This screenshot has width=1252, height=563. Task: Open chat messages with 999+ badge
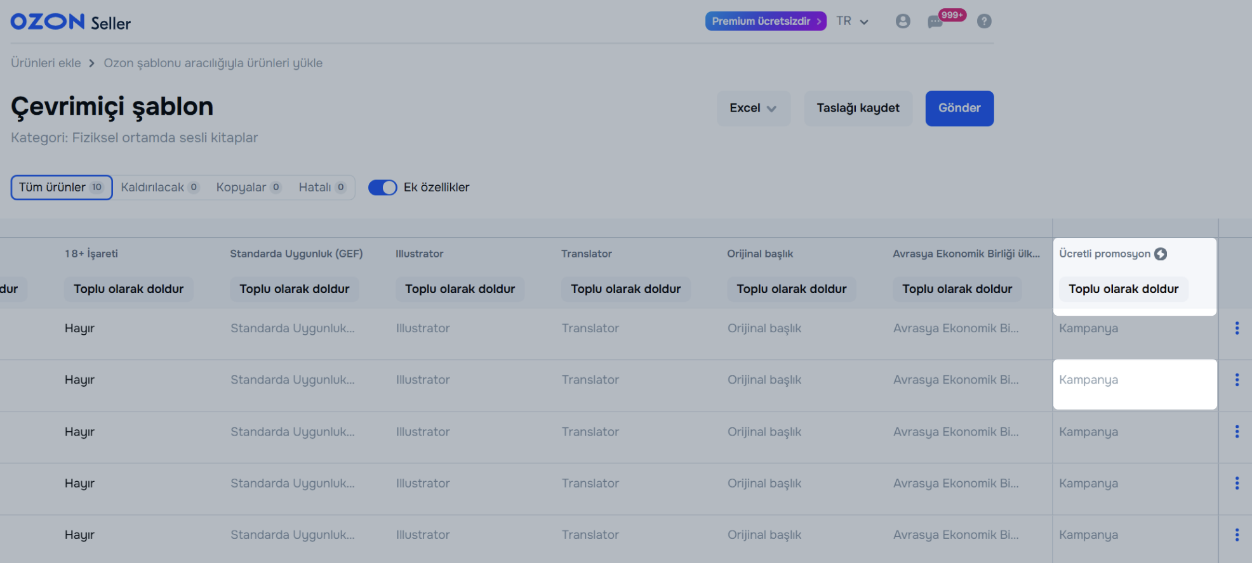[935, 22]
